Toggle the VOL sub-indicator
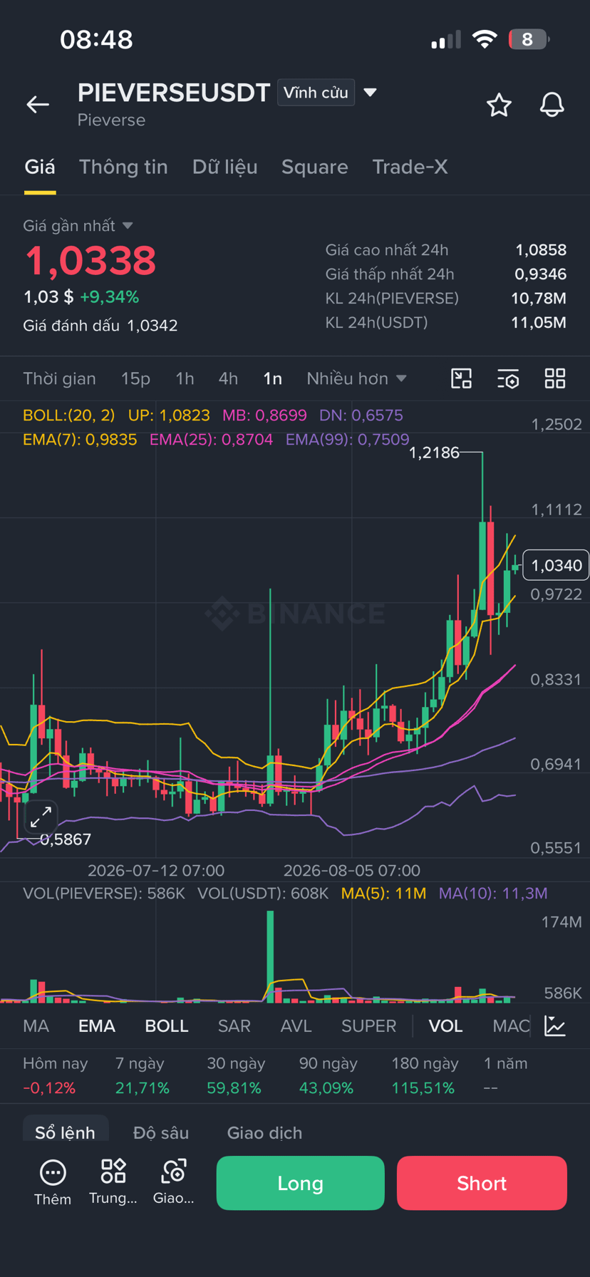Image resolution: width=590 pixels, height=1277 pixels. tap(445, 1026)
